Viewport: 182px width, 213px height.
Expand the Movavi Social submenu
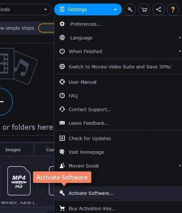pyautogui.click(x=119, y=166)
